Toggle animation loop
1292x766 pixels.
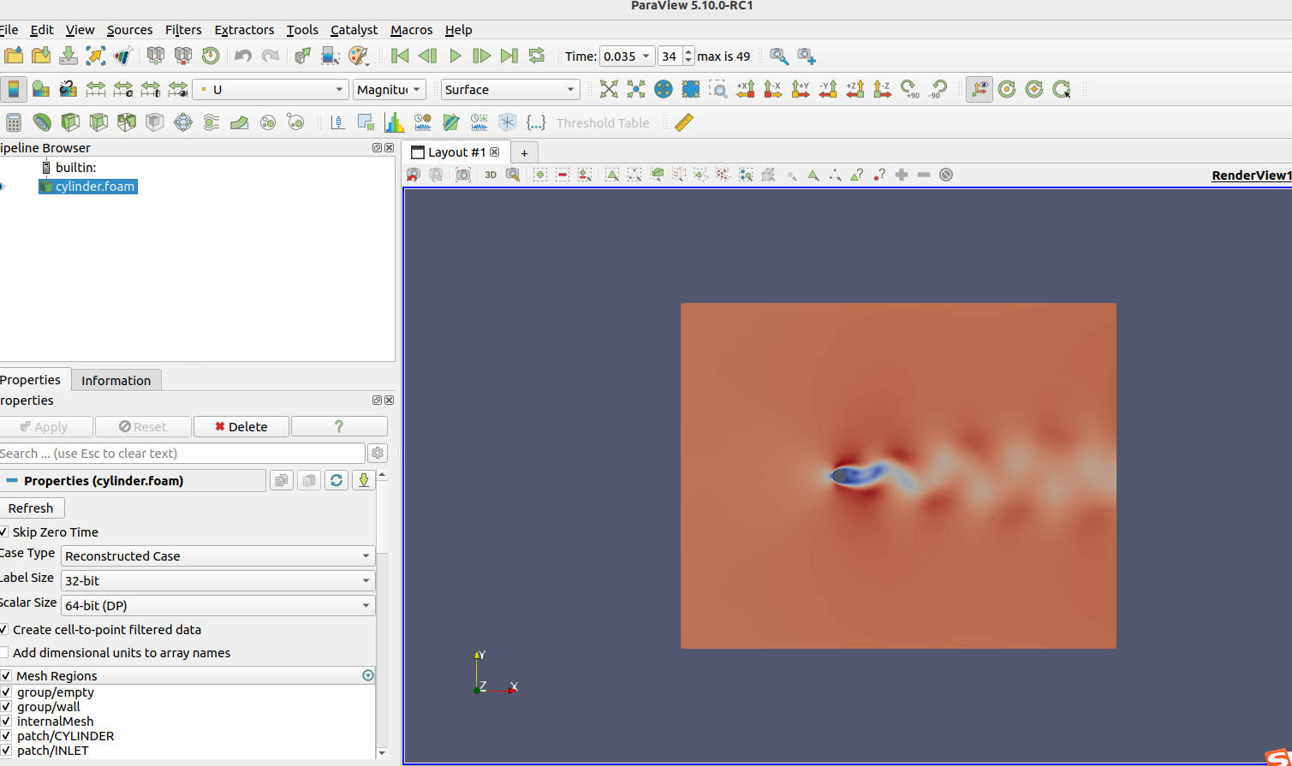(x=537, y=56)
